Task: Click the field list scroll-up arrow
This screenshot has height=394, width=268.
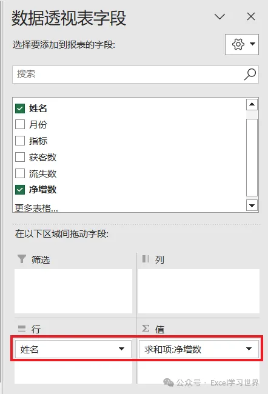Action: (x=252, y=104)
